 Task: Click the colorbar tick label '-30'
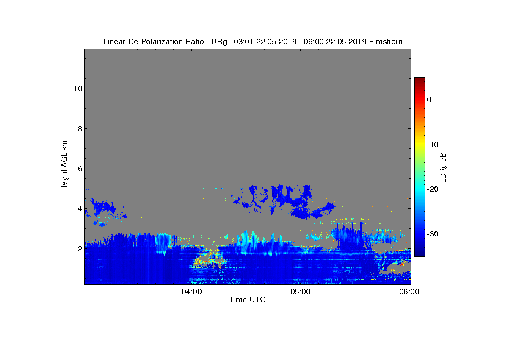(x=432, y=234)
